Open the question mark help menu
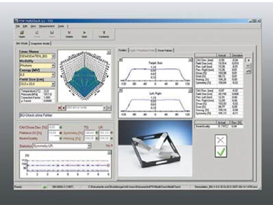This screenshot has width=273, height=205. point(68,26)
